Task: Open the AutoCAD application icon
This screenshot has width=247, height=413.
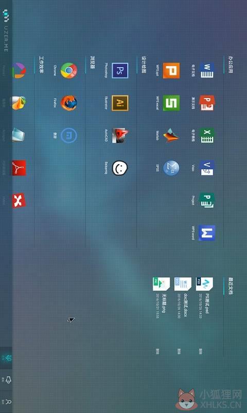Action: [x=120, y=136]
